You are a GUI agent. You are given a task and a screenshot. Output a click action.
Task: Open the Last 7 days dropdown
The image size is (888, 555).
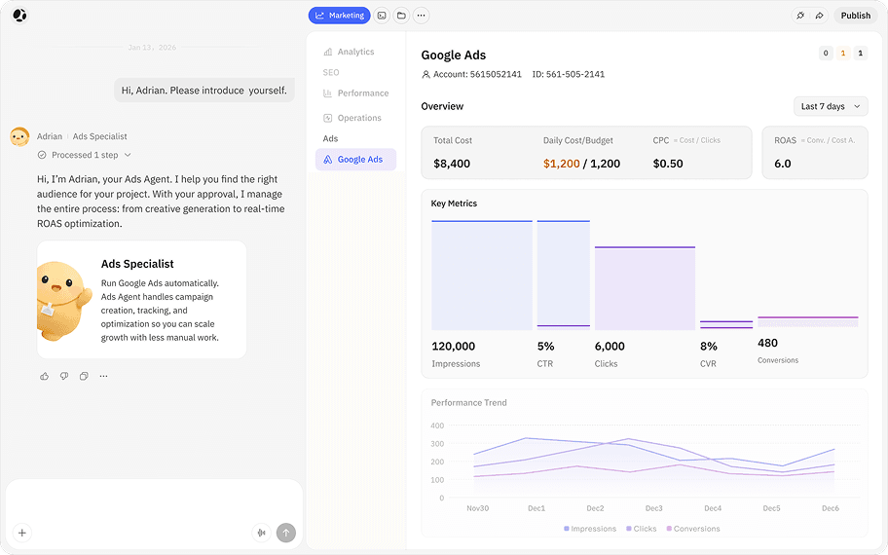click(x=831, y=106)
